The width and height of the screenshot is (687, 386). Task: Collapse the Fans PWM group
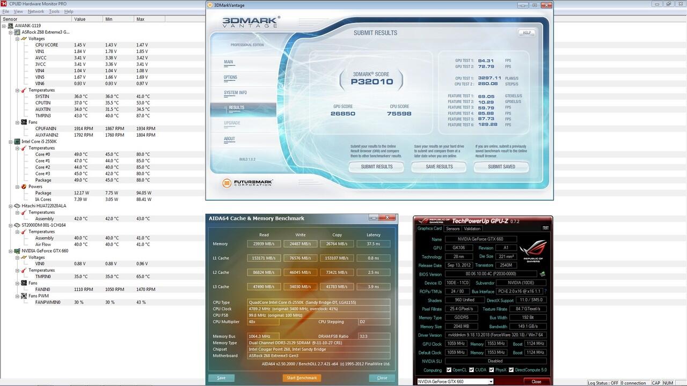click(17, 296)
